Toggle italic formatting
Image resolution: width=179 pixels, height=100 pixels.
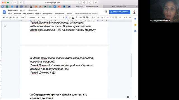coord(67,17)
